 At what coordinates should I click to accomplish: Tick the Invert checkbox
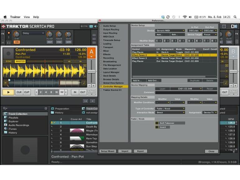pyautogui.click(x=157, y=127)
